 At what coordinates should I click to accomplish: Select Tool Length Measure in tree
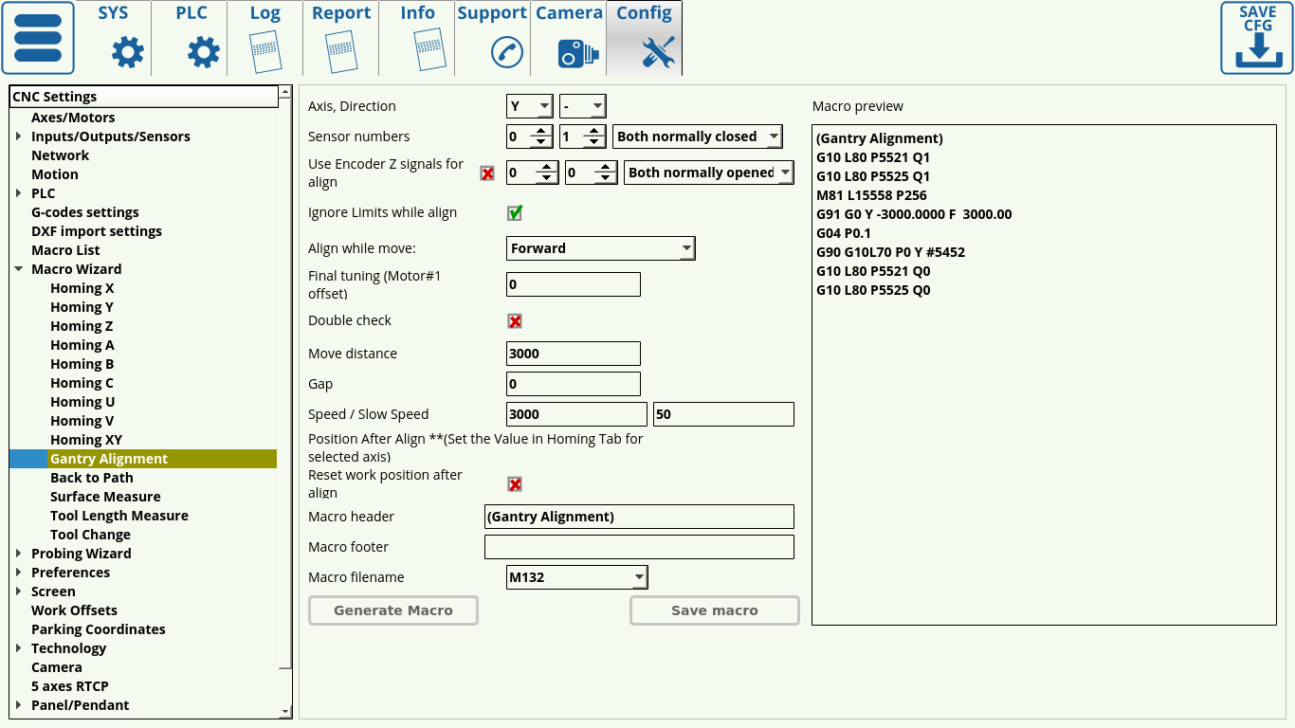tap(119, 516)
